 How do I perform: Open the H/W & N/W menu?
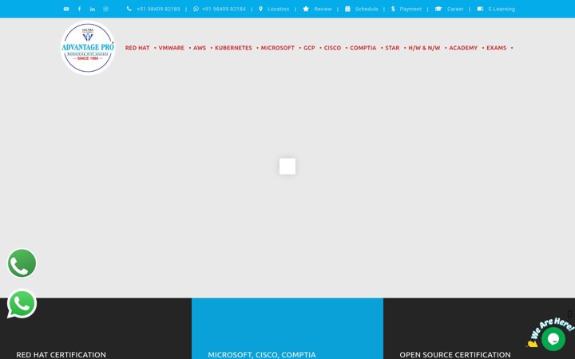coord(424,48)
